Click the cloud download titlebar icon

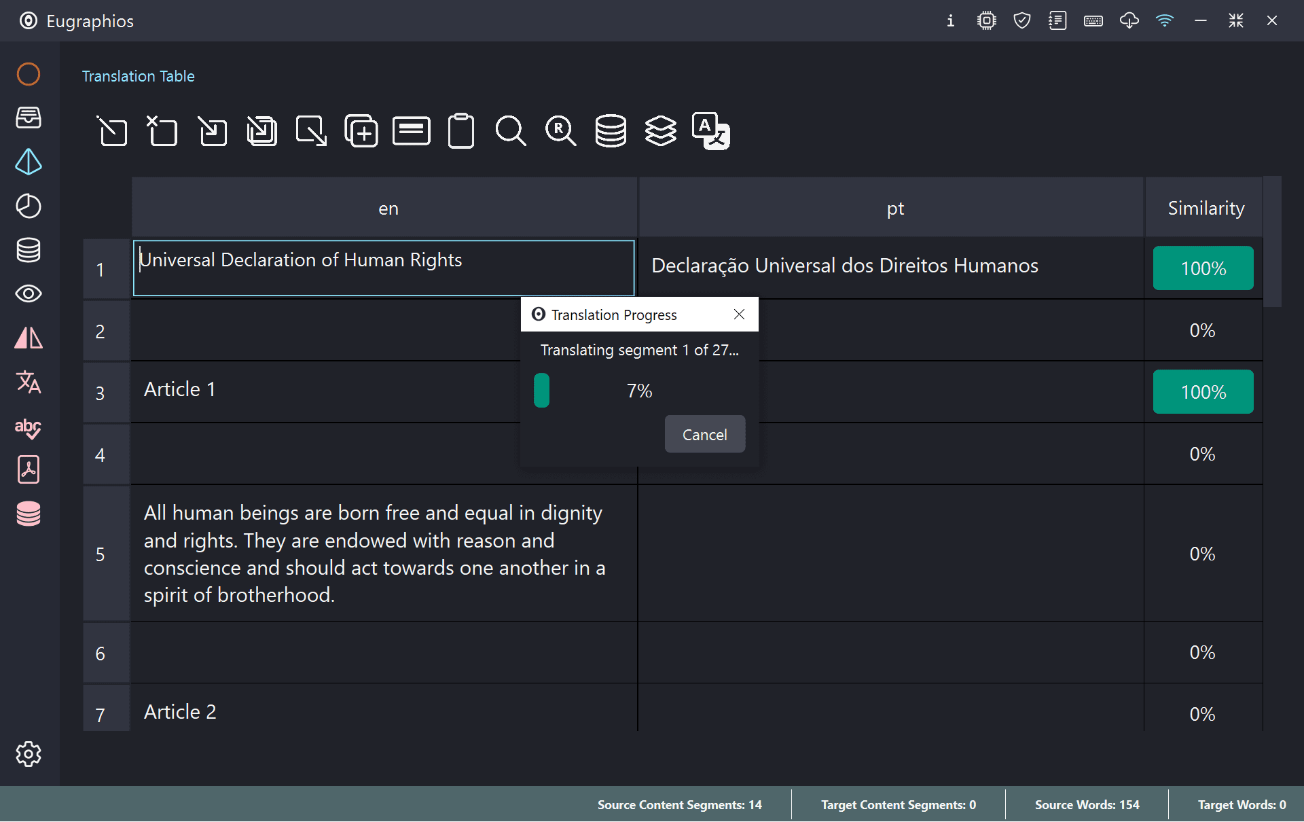tap(1129, 20)
